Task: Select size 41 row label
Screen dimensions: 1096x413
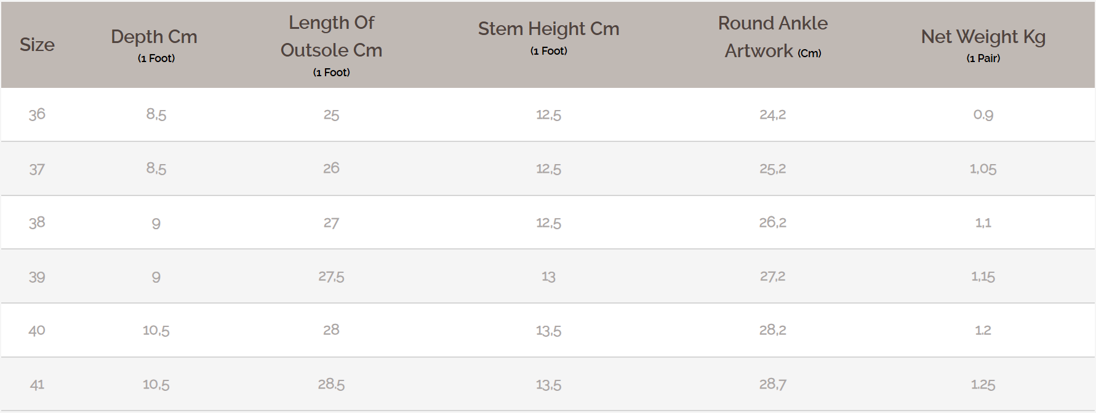Action: coord(37,384)
